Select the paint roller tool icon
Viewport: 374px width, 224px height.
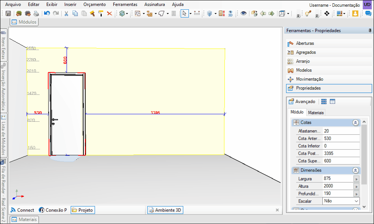[101, 13]
